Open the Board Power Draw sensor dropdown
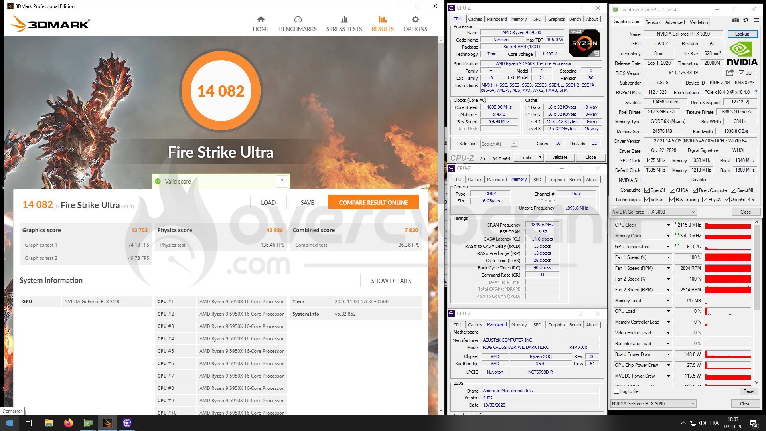This screenshot has height=431, width=766. (668, 354)
